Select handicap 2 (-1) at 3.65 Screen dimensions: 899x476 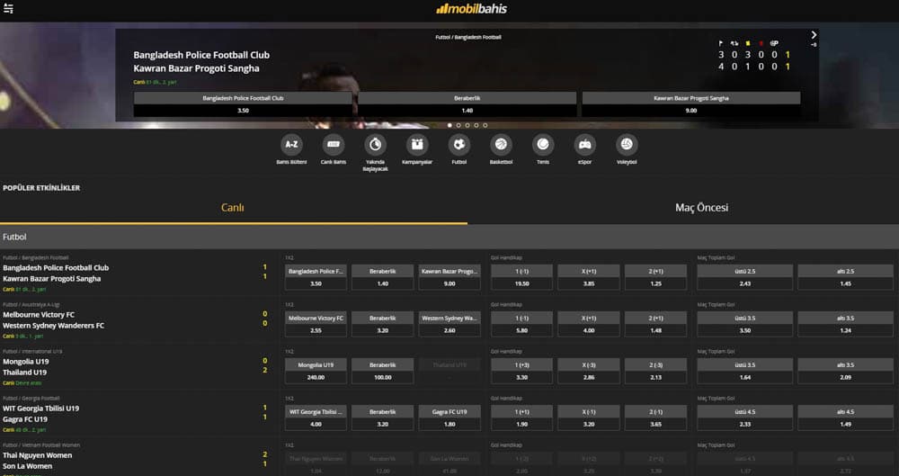(656, 418)
